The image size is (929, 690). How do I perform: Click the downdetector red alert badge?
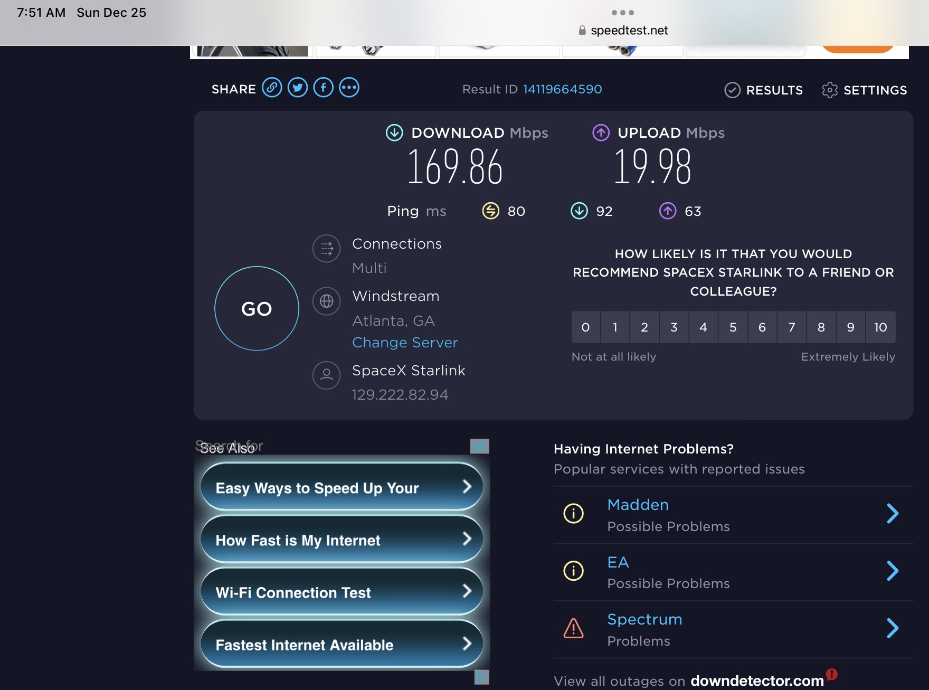[x=832, y=674]
